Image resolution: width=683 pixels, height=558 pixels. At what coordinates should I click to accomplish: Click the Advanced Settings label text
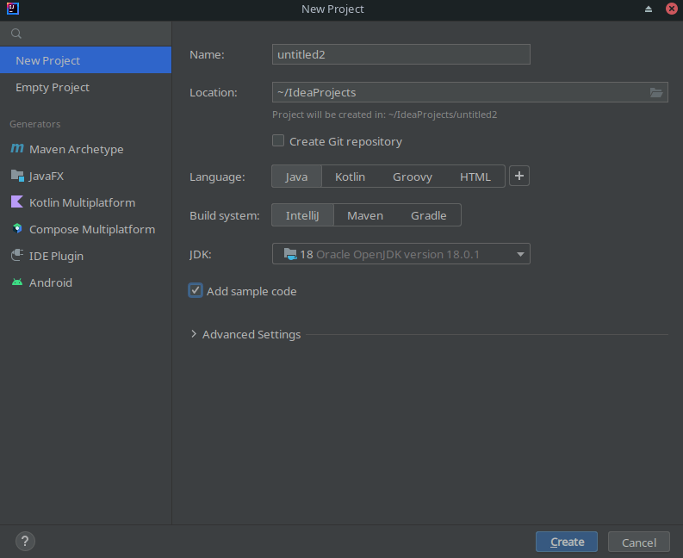tap(251, 334)
